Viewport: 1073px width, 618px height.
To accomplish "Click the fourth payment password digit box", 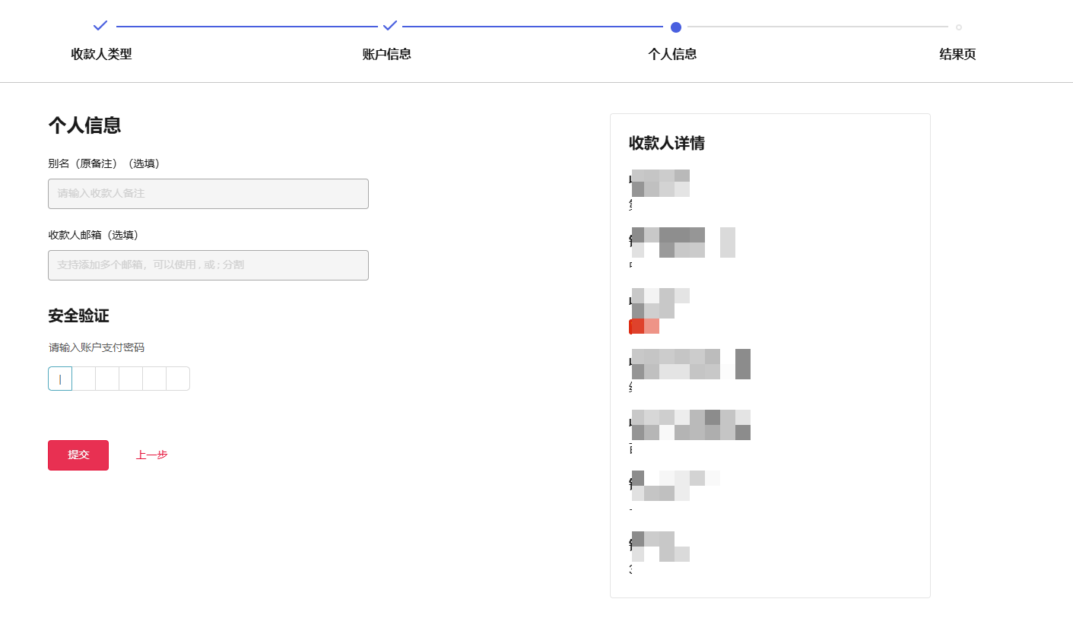I will click(131, 379).
